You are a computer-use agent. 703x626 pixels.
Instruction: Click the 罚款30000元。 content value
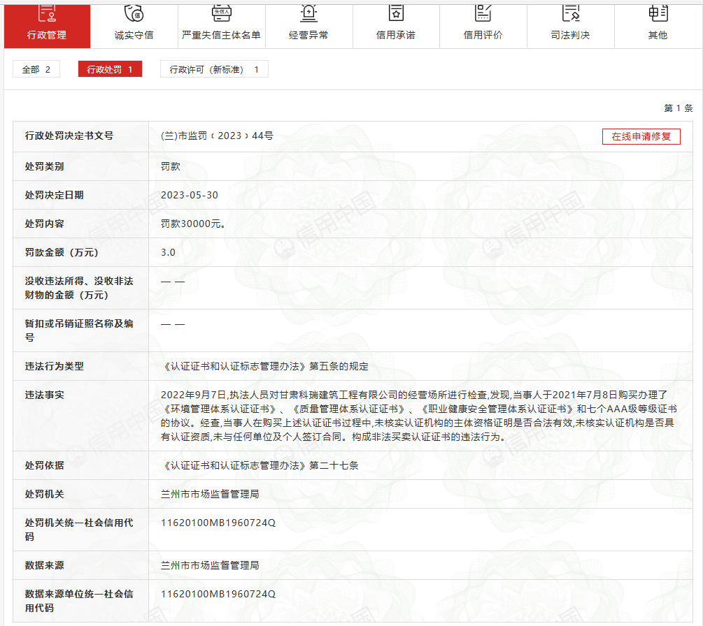(193, 224)
